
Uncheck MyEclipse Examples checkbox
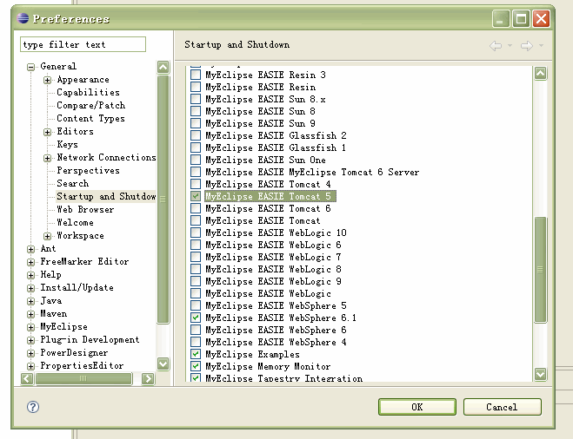pos(196,354)
